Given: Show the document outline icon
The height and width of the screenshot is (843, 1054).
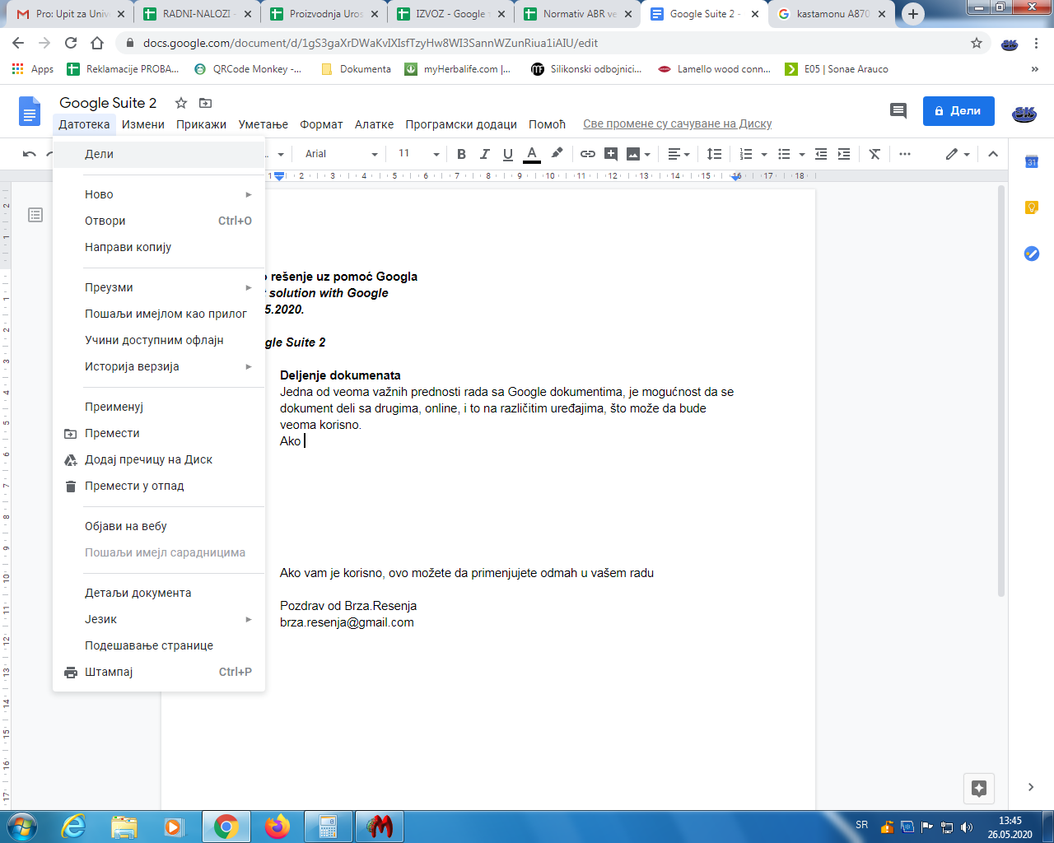Looking at the screenshot, I should [35, 215].
